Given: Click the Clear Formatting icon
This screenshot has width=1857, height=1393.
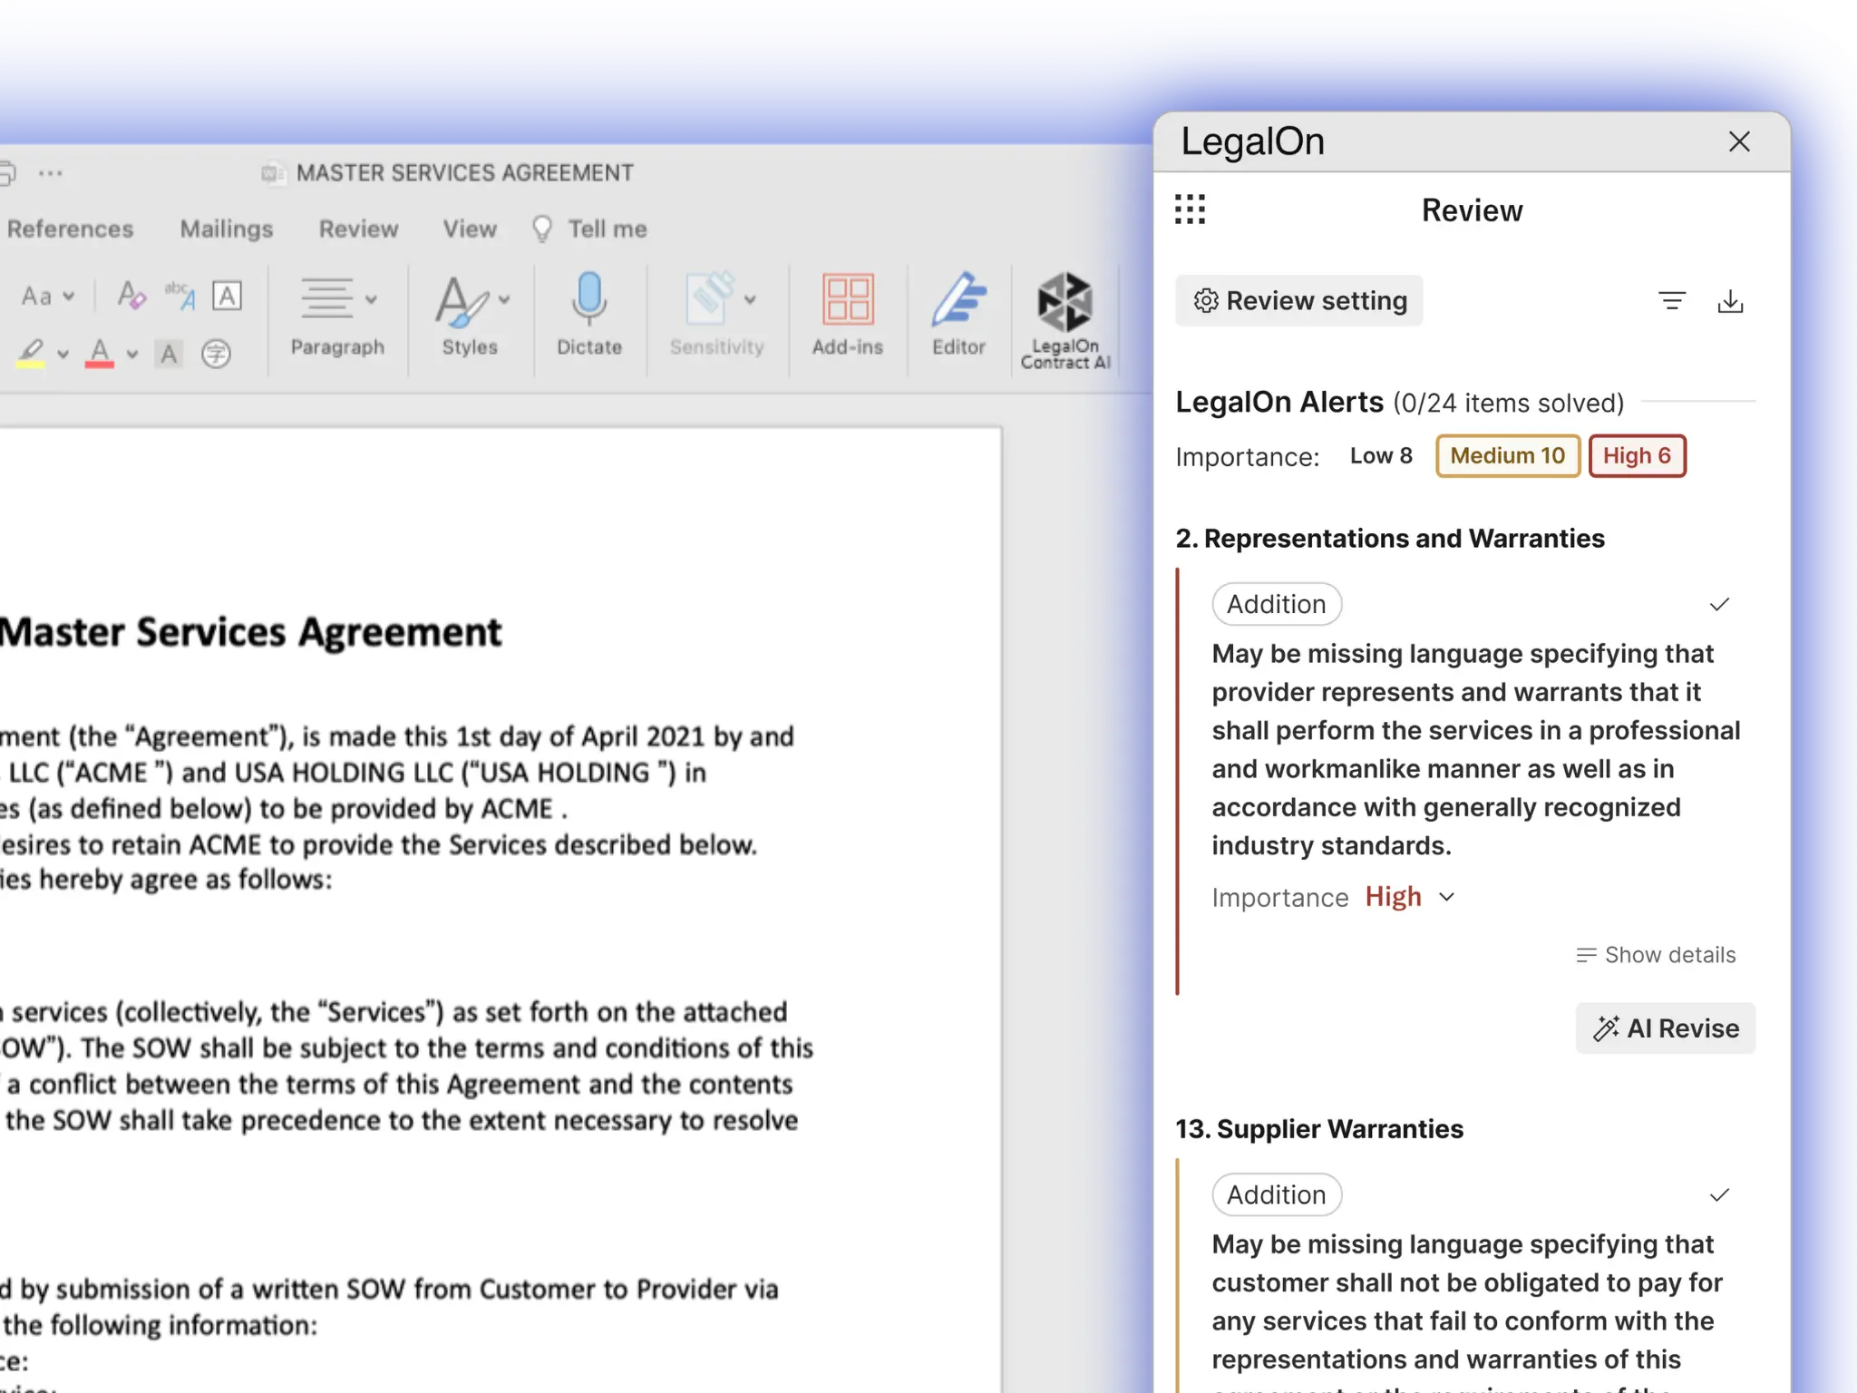Looking at the screenshot, I should click(131, 296).
